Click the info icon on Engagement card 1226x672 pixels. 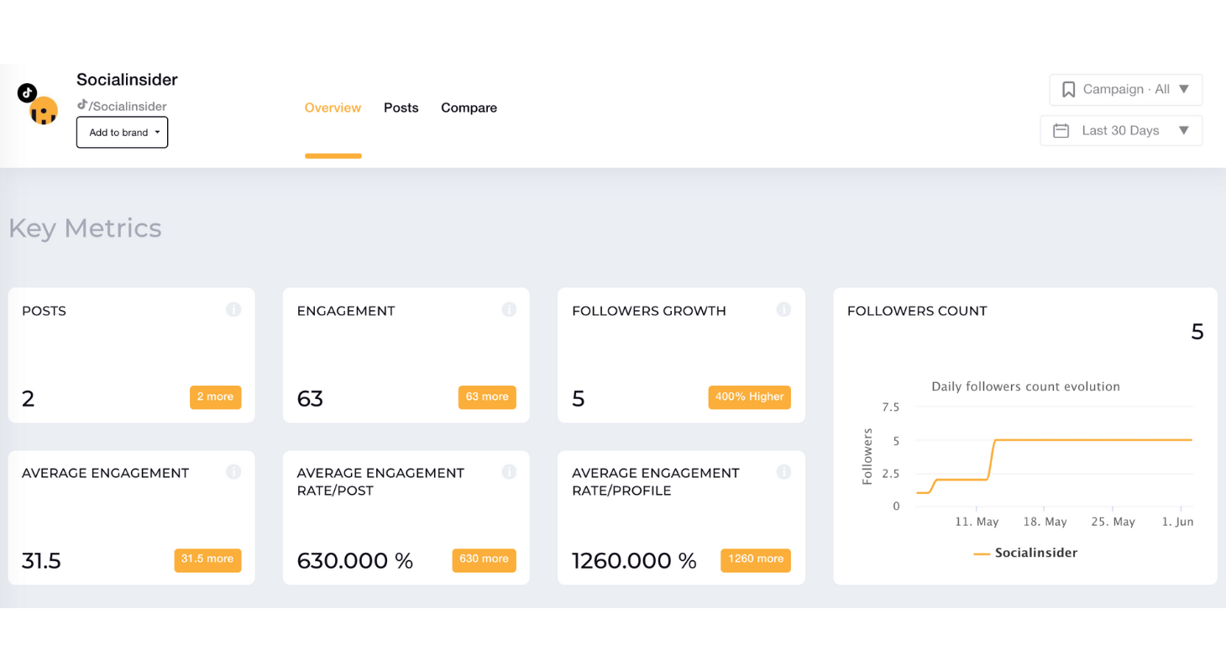(509, 310)
